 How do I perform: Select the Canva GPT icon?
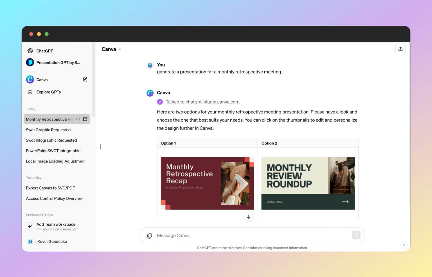30,79
